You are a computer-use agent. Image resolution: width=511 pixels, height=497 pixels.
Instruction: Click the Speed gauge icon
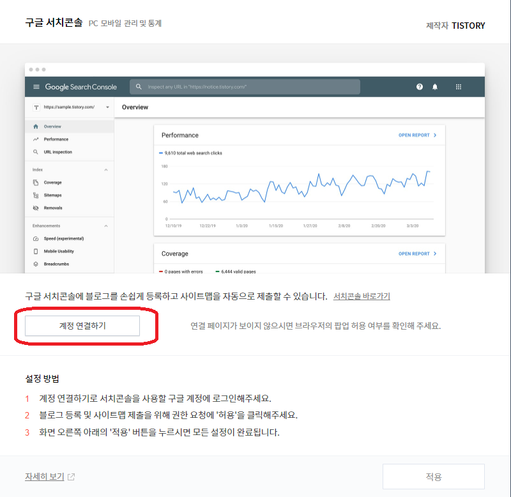[x=36, y=238]
